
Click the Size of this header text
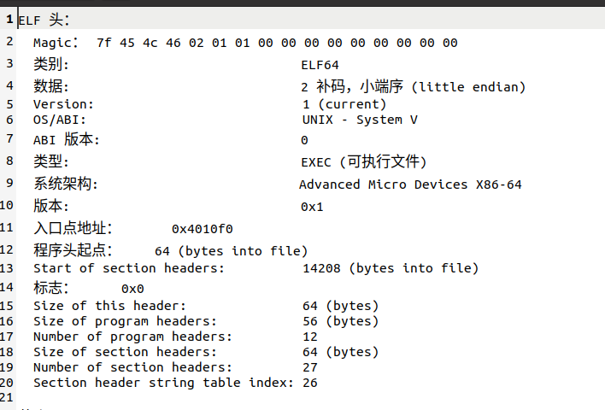pos(110,306)
